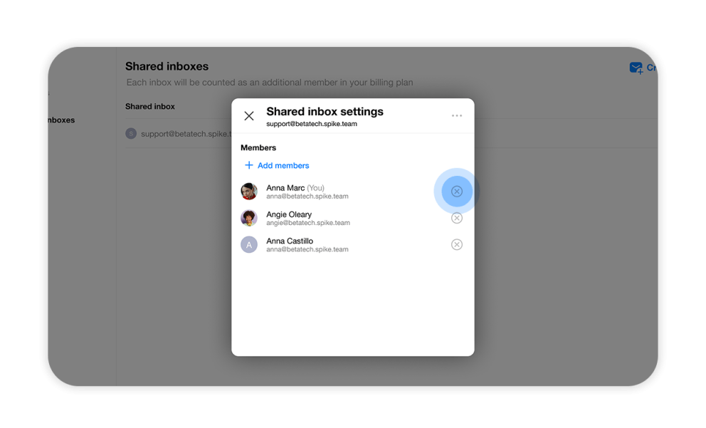This screenshot has width=706, height=428.
Task: Click the new inbox envelope icon
Action: click(x=636, y=68)
